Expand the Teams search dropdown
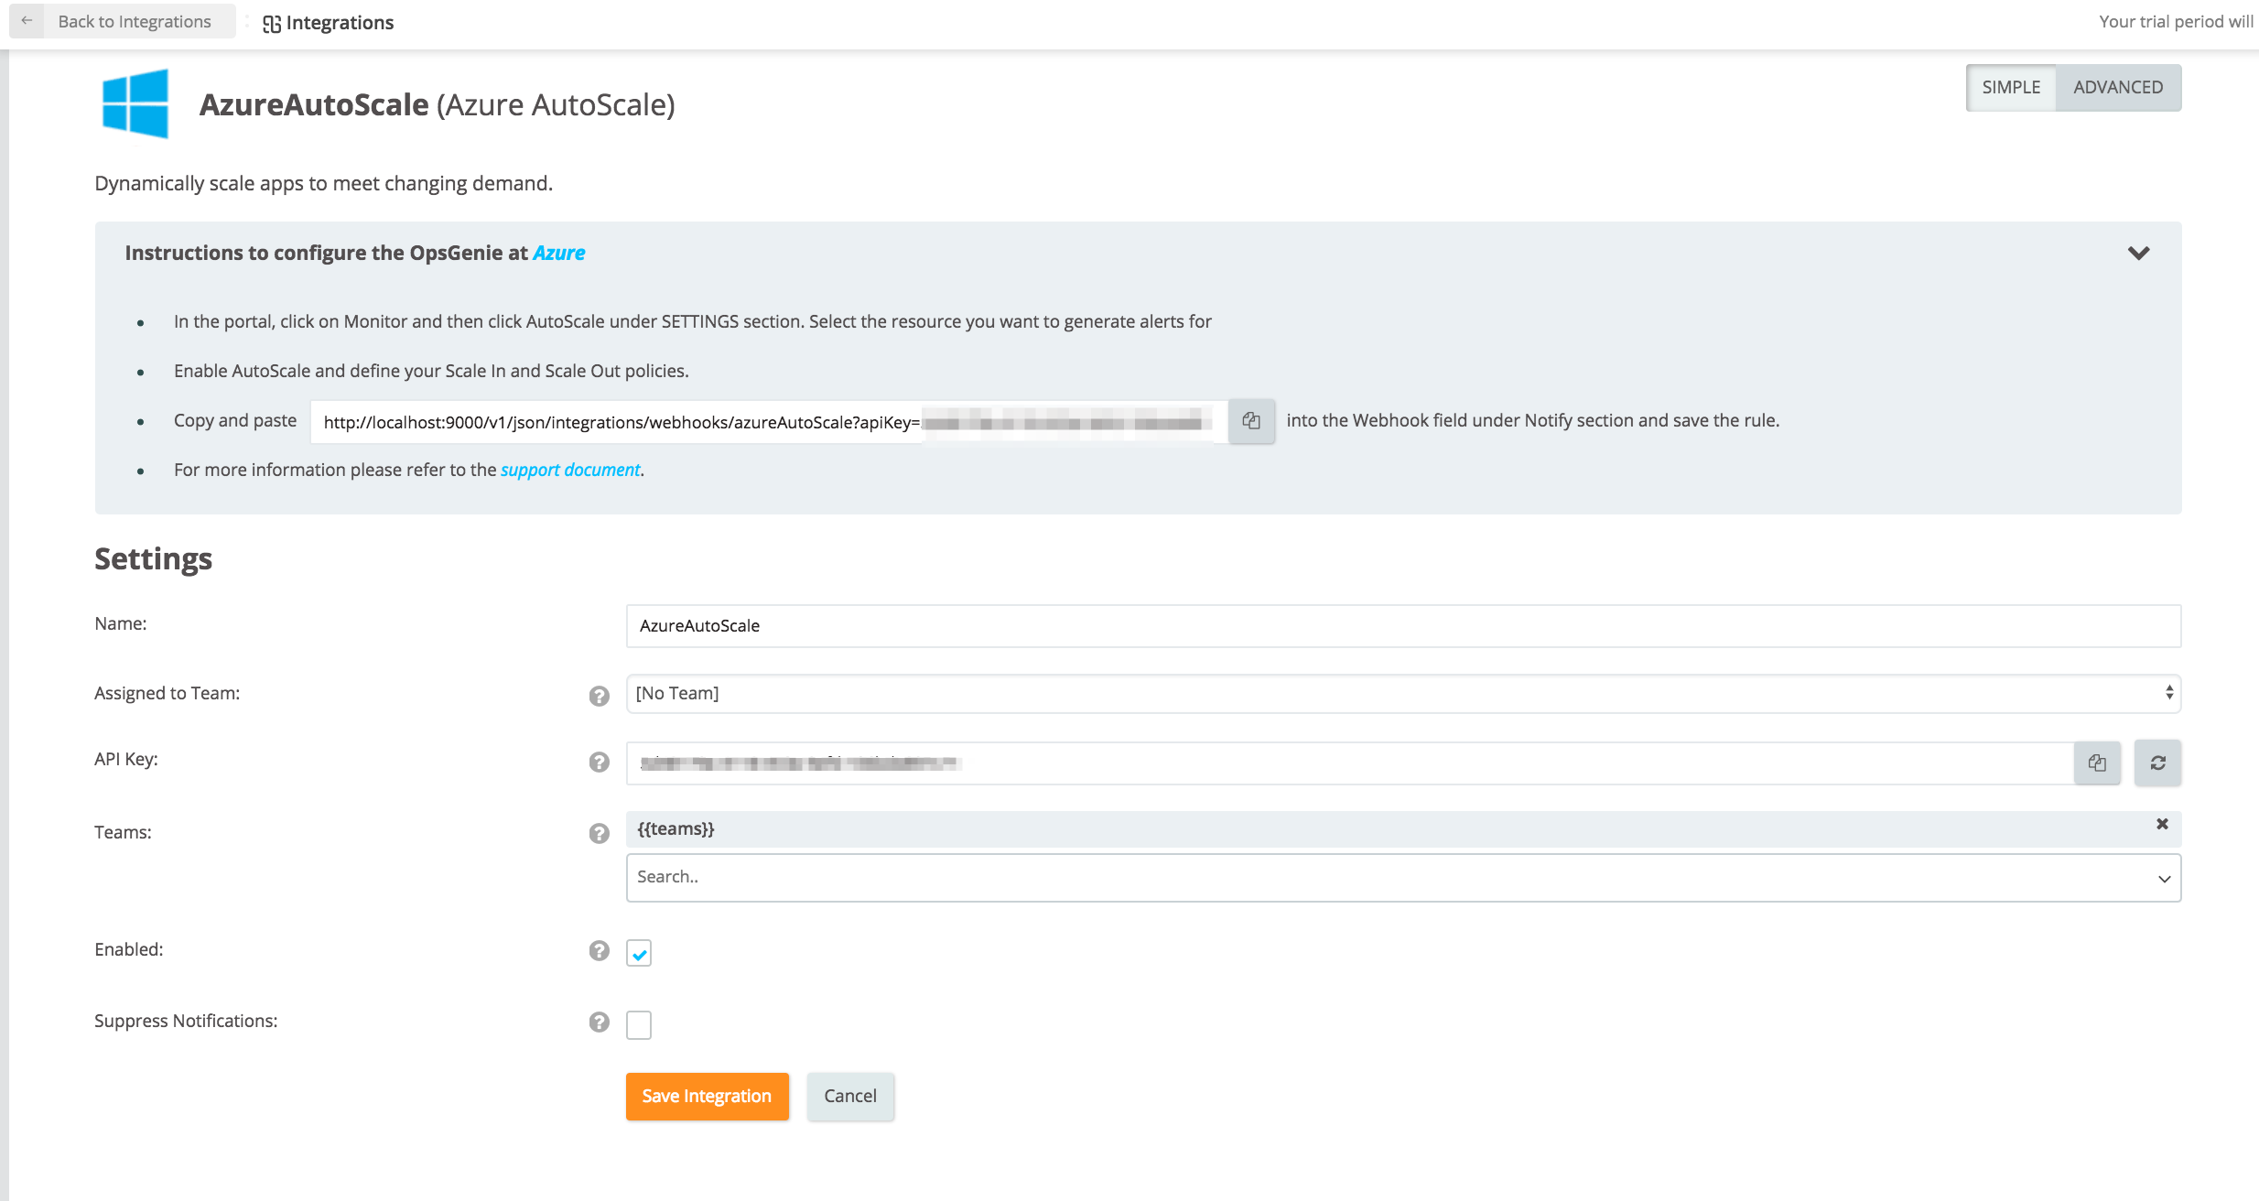This screenshot has width=2259, height=1201. 2164,879
